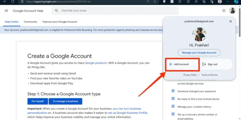Click the browser back arrow
The image size is (241, 120).
[x=5, y=1]
